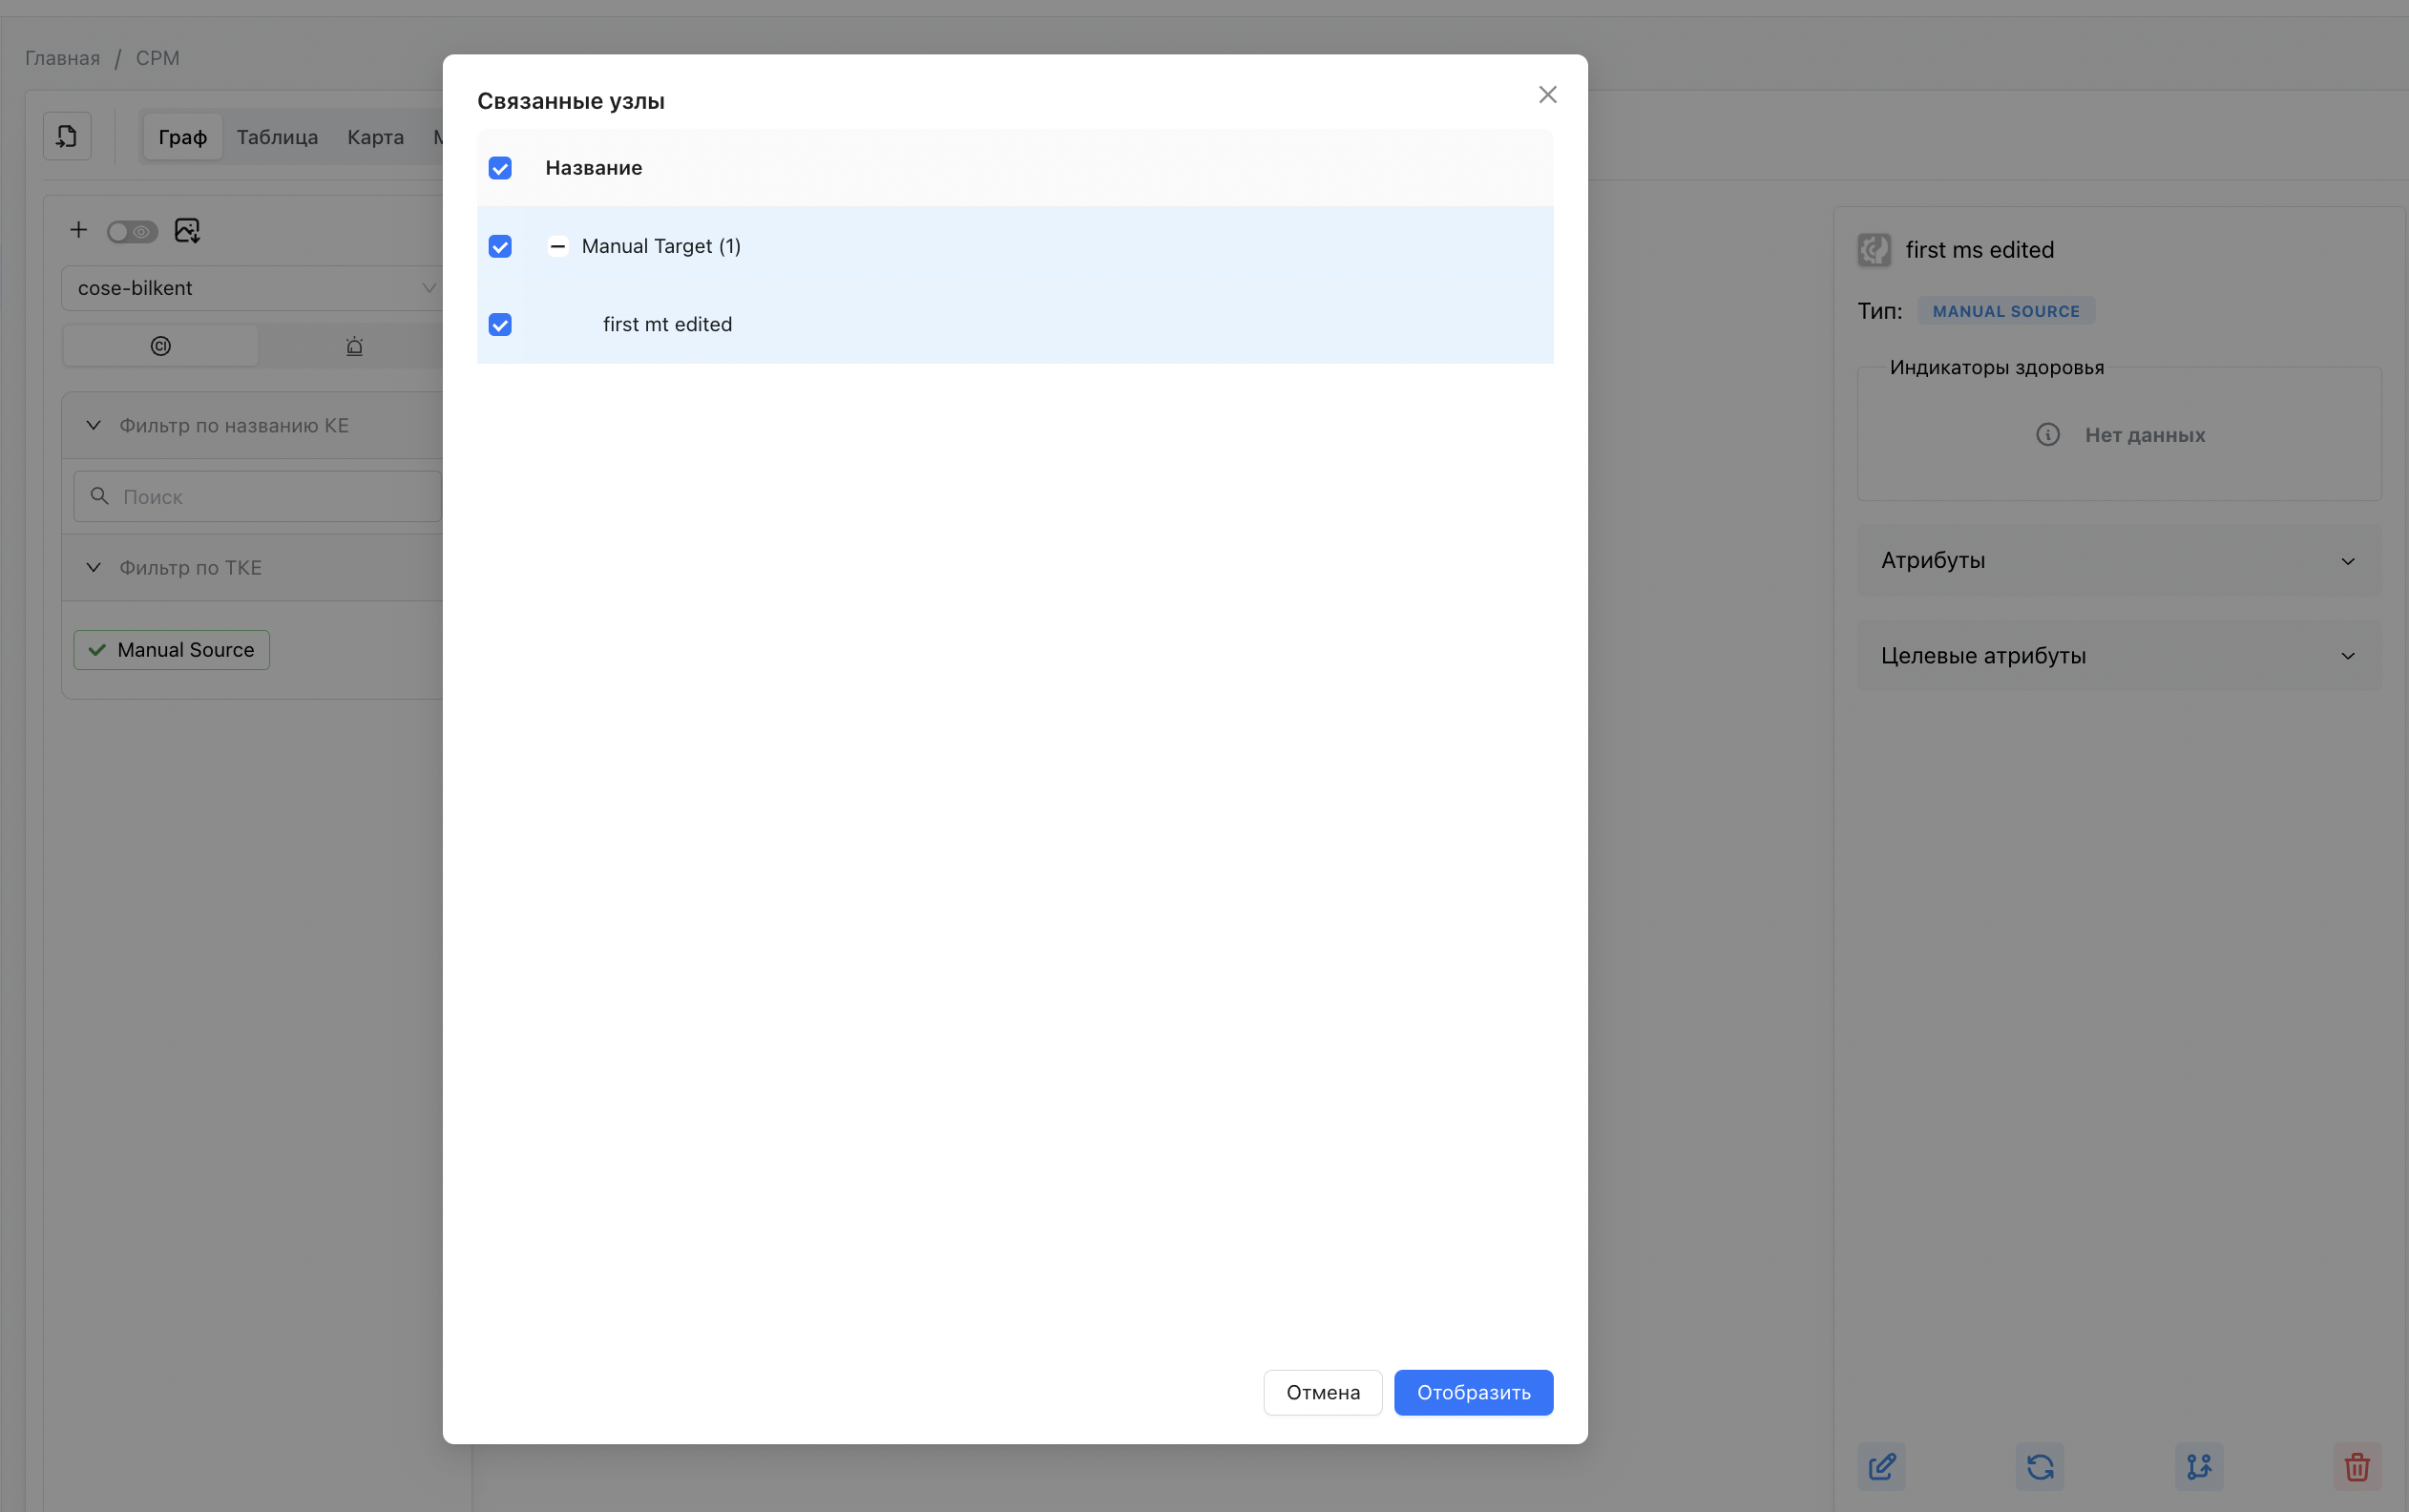Close the Связанные узлы dialog
This screenshot has width=2409, height=1512.
point(1547,94)
